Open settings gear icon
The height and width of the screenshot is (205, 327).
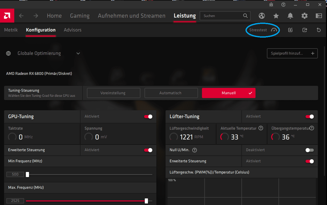click(x=305, y=16)
